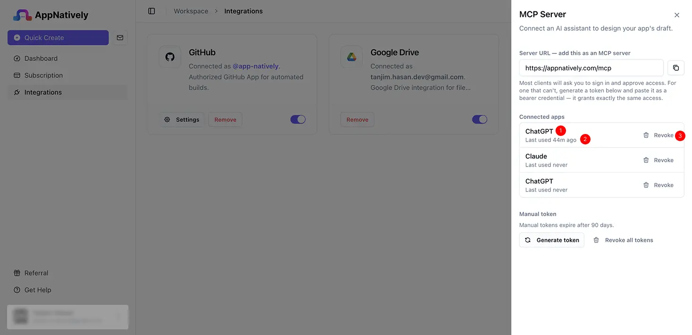Open the Referral menu item
Screen dimensions: 692x335
click(68, 273)
